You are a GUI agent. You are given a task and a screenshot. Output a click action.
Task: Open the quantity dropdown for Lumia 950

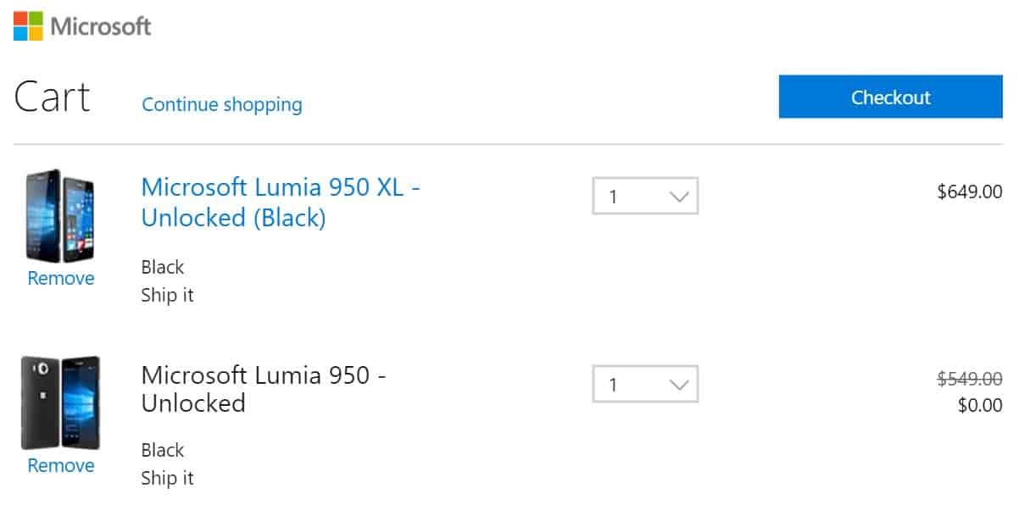pyautogui.click(x=644, y=383)
